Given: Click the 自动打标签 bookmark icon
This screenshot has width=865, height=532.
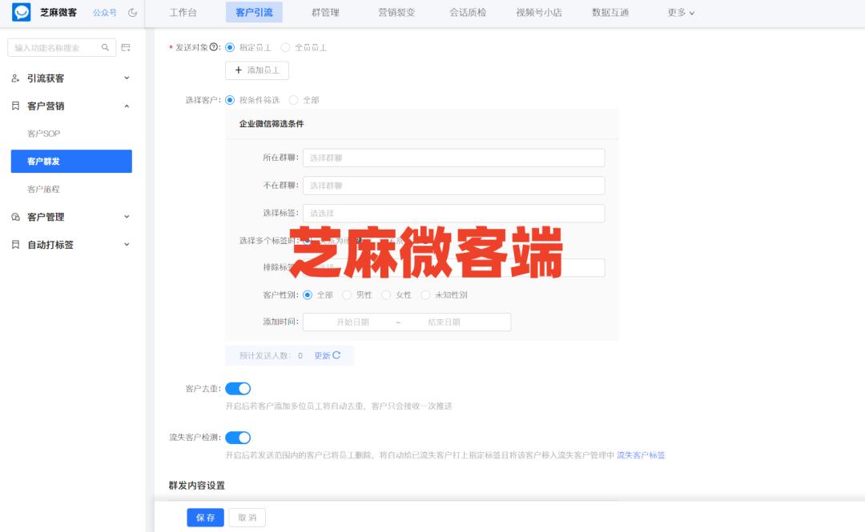Looking at the screenshot, I should pyautogui.click(x=13, y=245).
